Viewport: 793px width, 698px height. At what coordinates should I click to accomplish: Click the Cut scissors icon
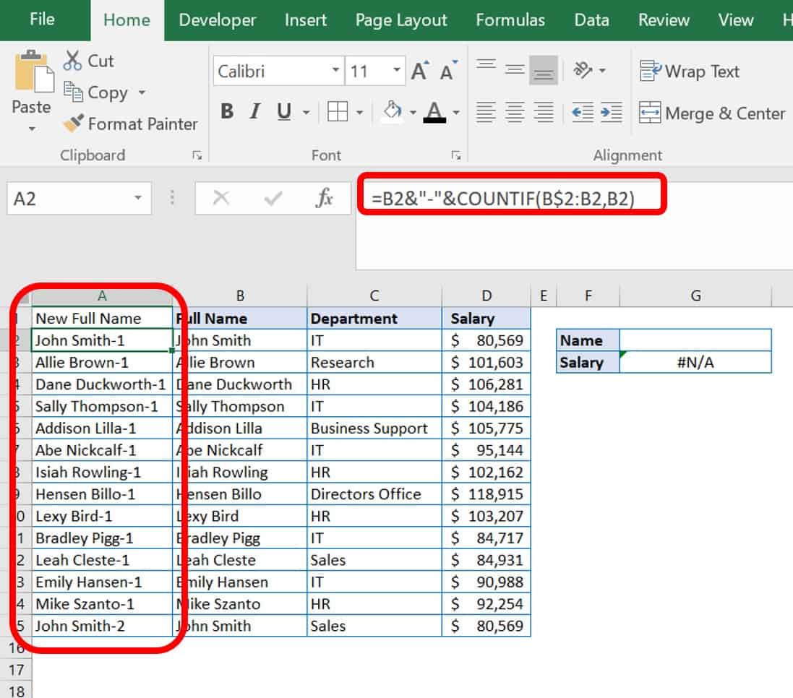73,61
